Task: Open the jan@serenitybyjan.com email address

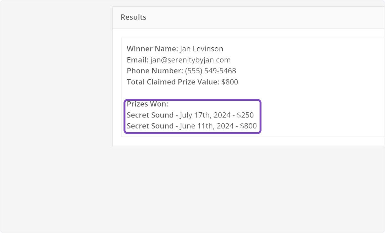Action: 190,60
